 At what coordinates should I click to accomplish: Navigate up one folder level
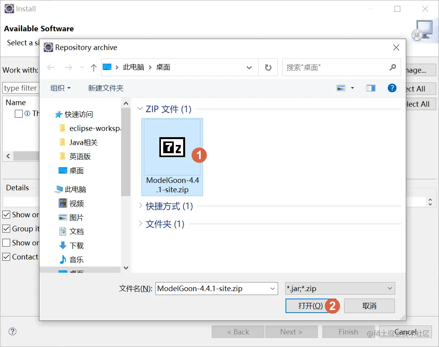click(93, 67)
